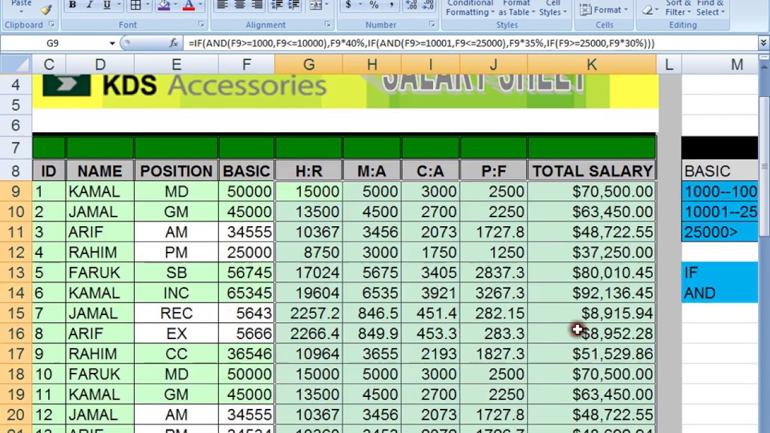Expand the formula bar
This screenshot has height=433, width=770.
763,43
